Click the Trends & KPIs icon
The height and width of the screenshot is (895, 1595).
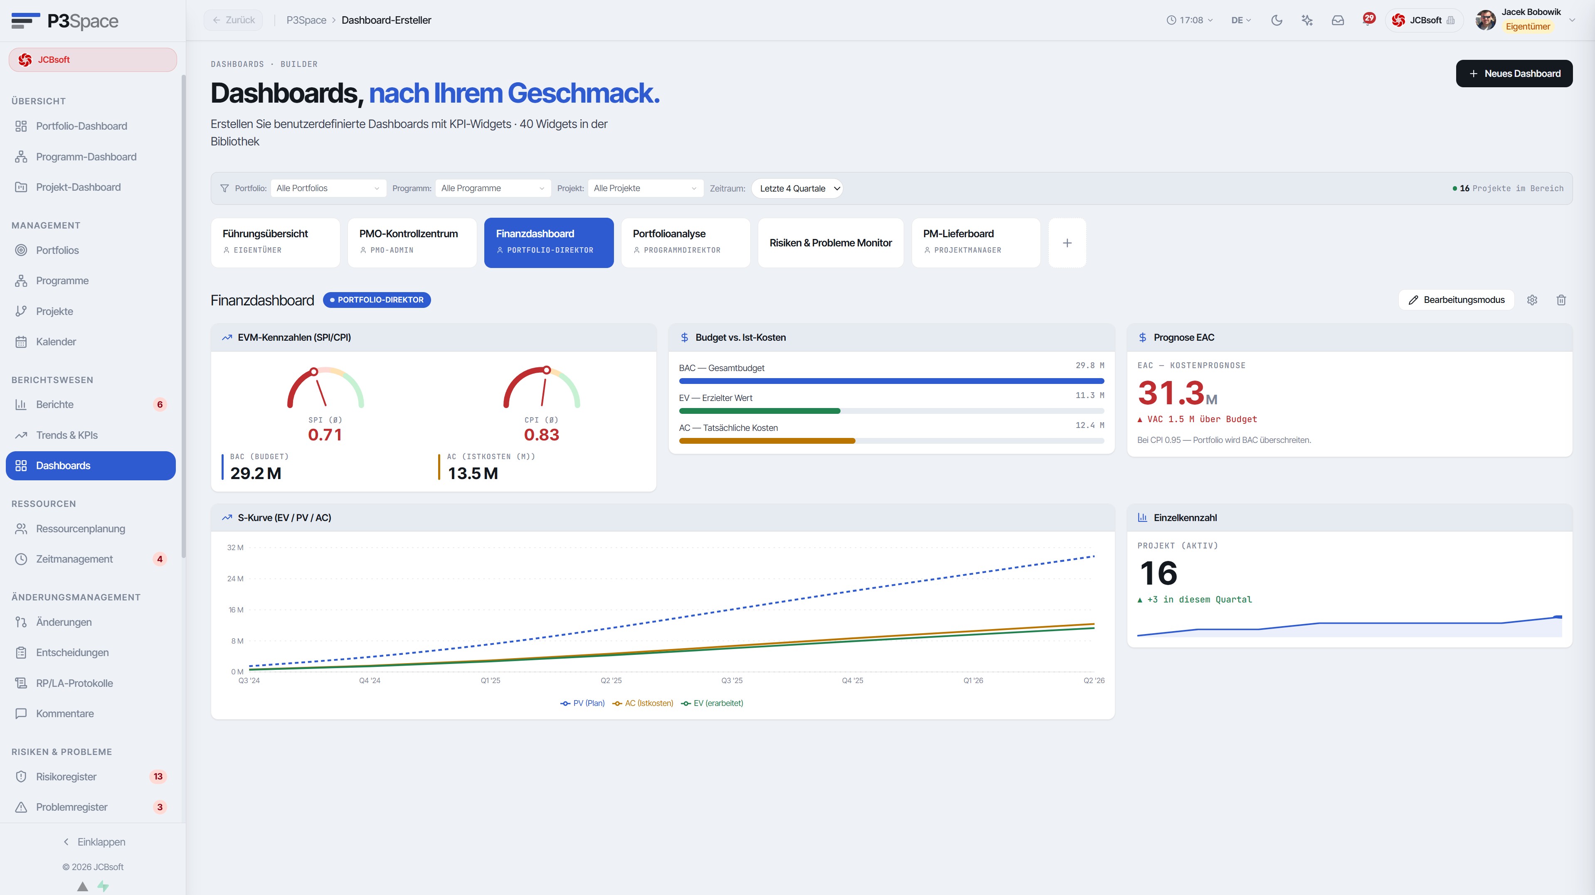(21, 435)
